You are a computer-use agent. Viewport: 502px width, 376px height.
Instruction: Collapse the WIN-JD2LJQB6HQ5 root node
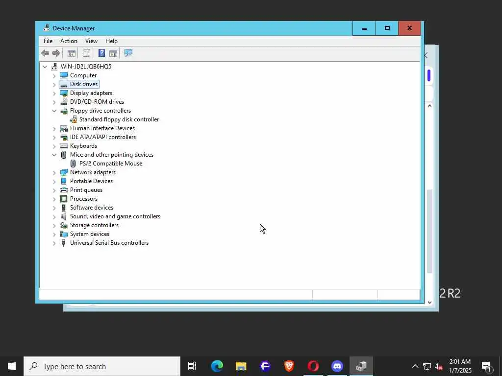[x=45, y=67]
